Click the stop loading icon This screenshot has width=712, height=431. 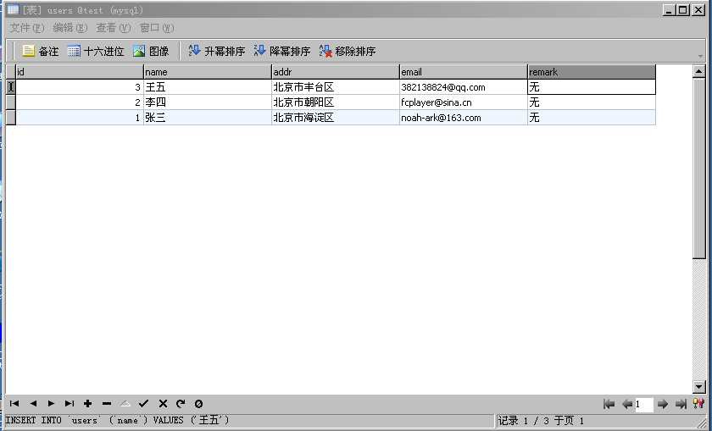pos(198,403)
